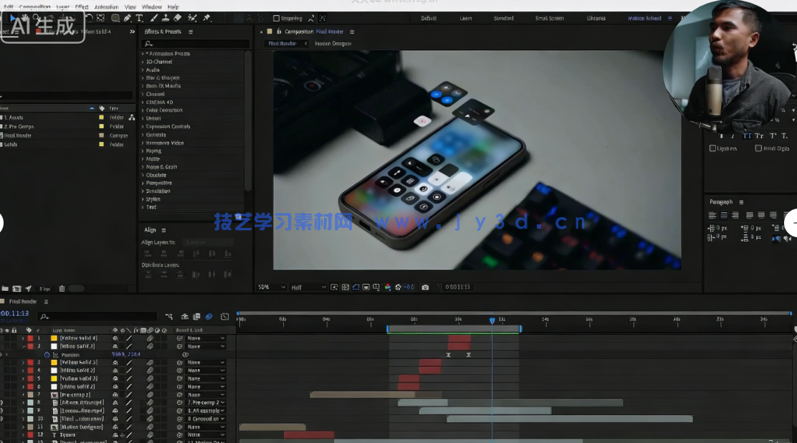The width and height of the screenshot is (797, 443).
Task: Select the Hand tool
Action: (24, 18)
